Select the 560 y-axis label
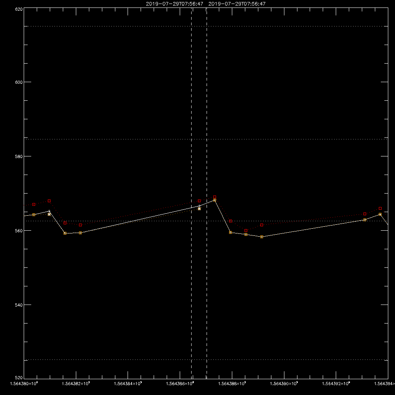This screenshot has height=395, width=395. (19, 231)
